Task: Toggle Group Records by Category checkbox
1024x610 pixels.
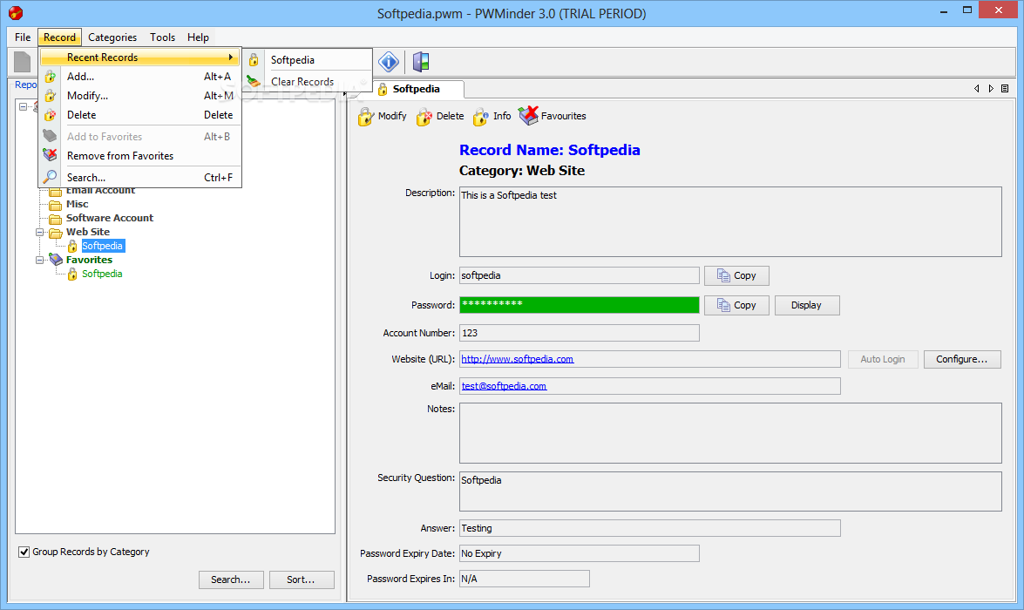Action: tap(24, 552)
